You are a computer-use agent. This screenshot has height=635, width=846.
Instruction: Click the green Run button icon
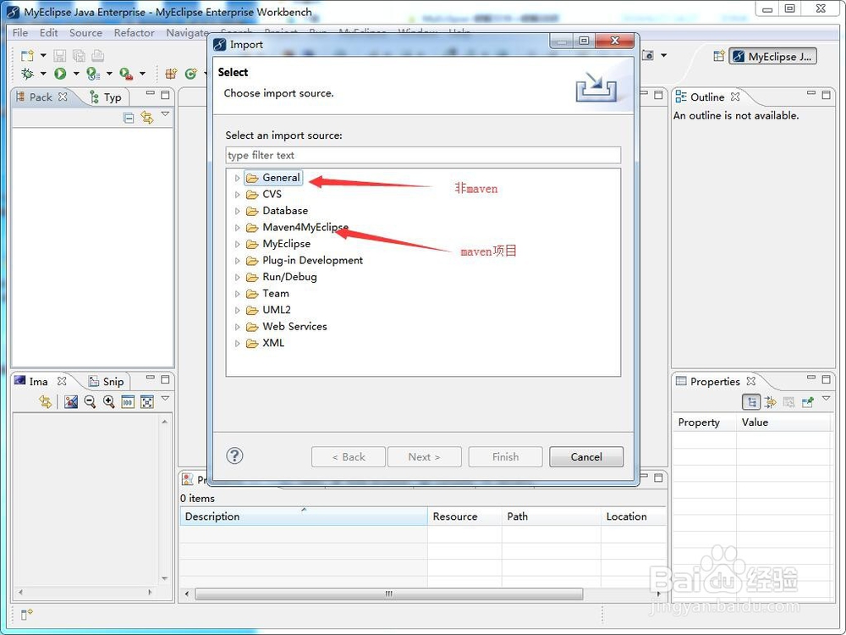click(x=60, y=74)
